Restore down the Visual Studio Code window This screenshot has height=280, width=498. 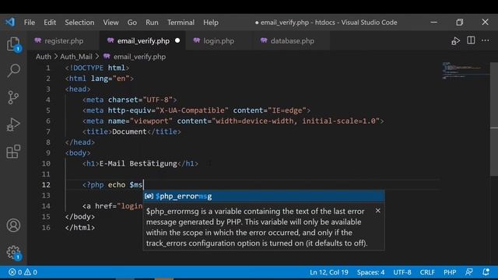(x=460, y=23)
